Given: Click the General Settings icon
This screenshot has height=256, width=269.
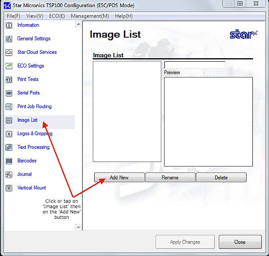Looking at the screenshot, I should [x=9, y=39].
